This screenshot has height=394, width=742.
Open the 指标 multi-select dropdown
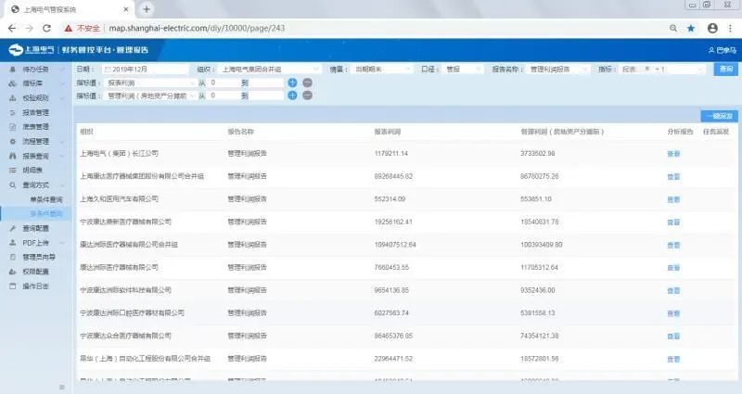(x=661, y=69)
